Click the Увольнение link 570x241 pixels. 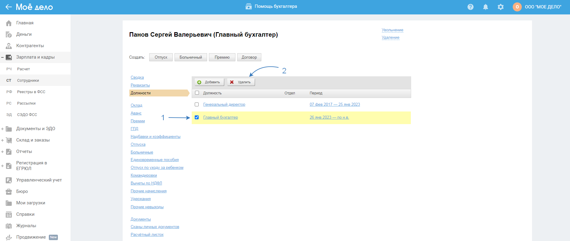point(392,30)
